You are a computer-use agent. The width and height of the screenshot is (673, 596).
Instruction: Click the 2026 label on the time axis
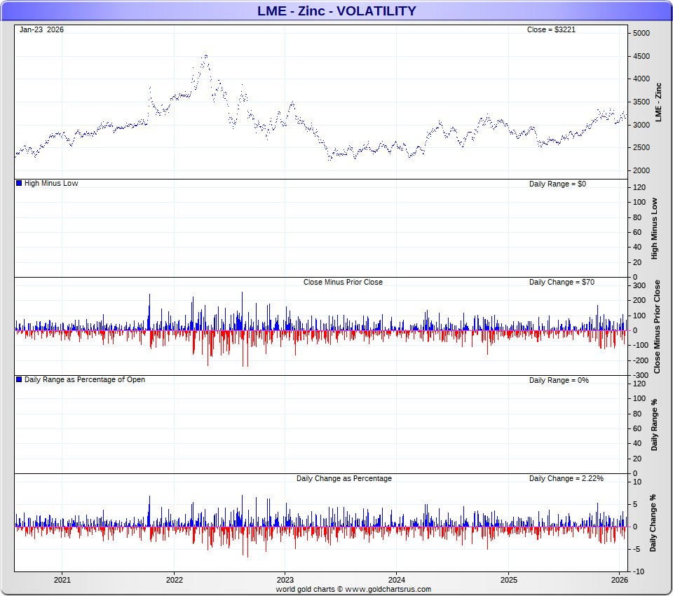(619, 580)
